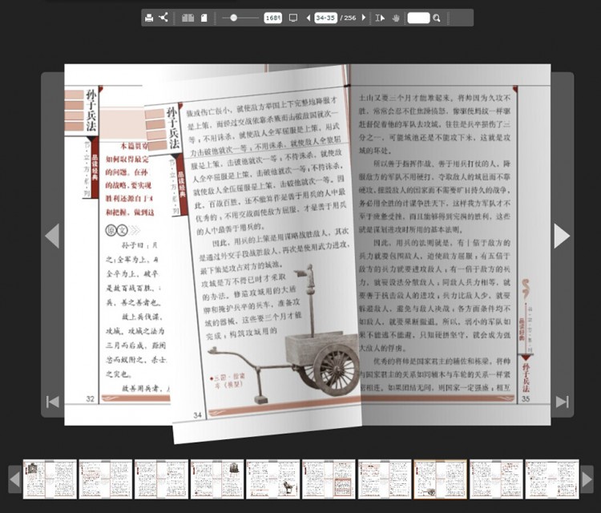This screenshot has height=513, width=601.
Task: Select the text selection cursor tool
Action: point(381,18)
